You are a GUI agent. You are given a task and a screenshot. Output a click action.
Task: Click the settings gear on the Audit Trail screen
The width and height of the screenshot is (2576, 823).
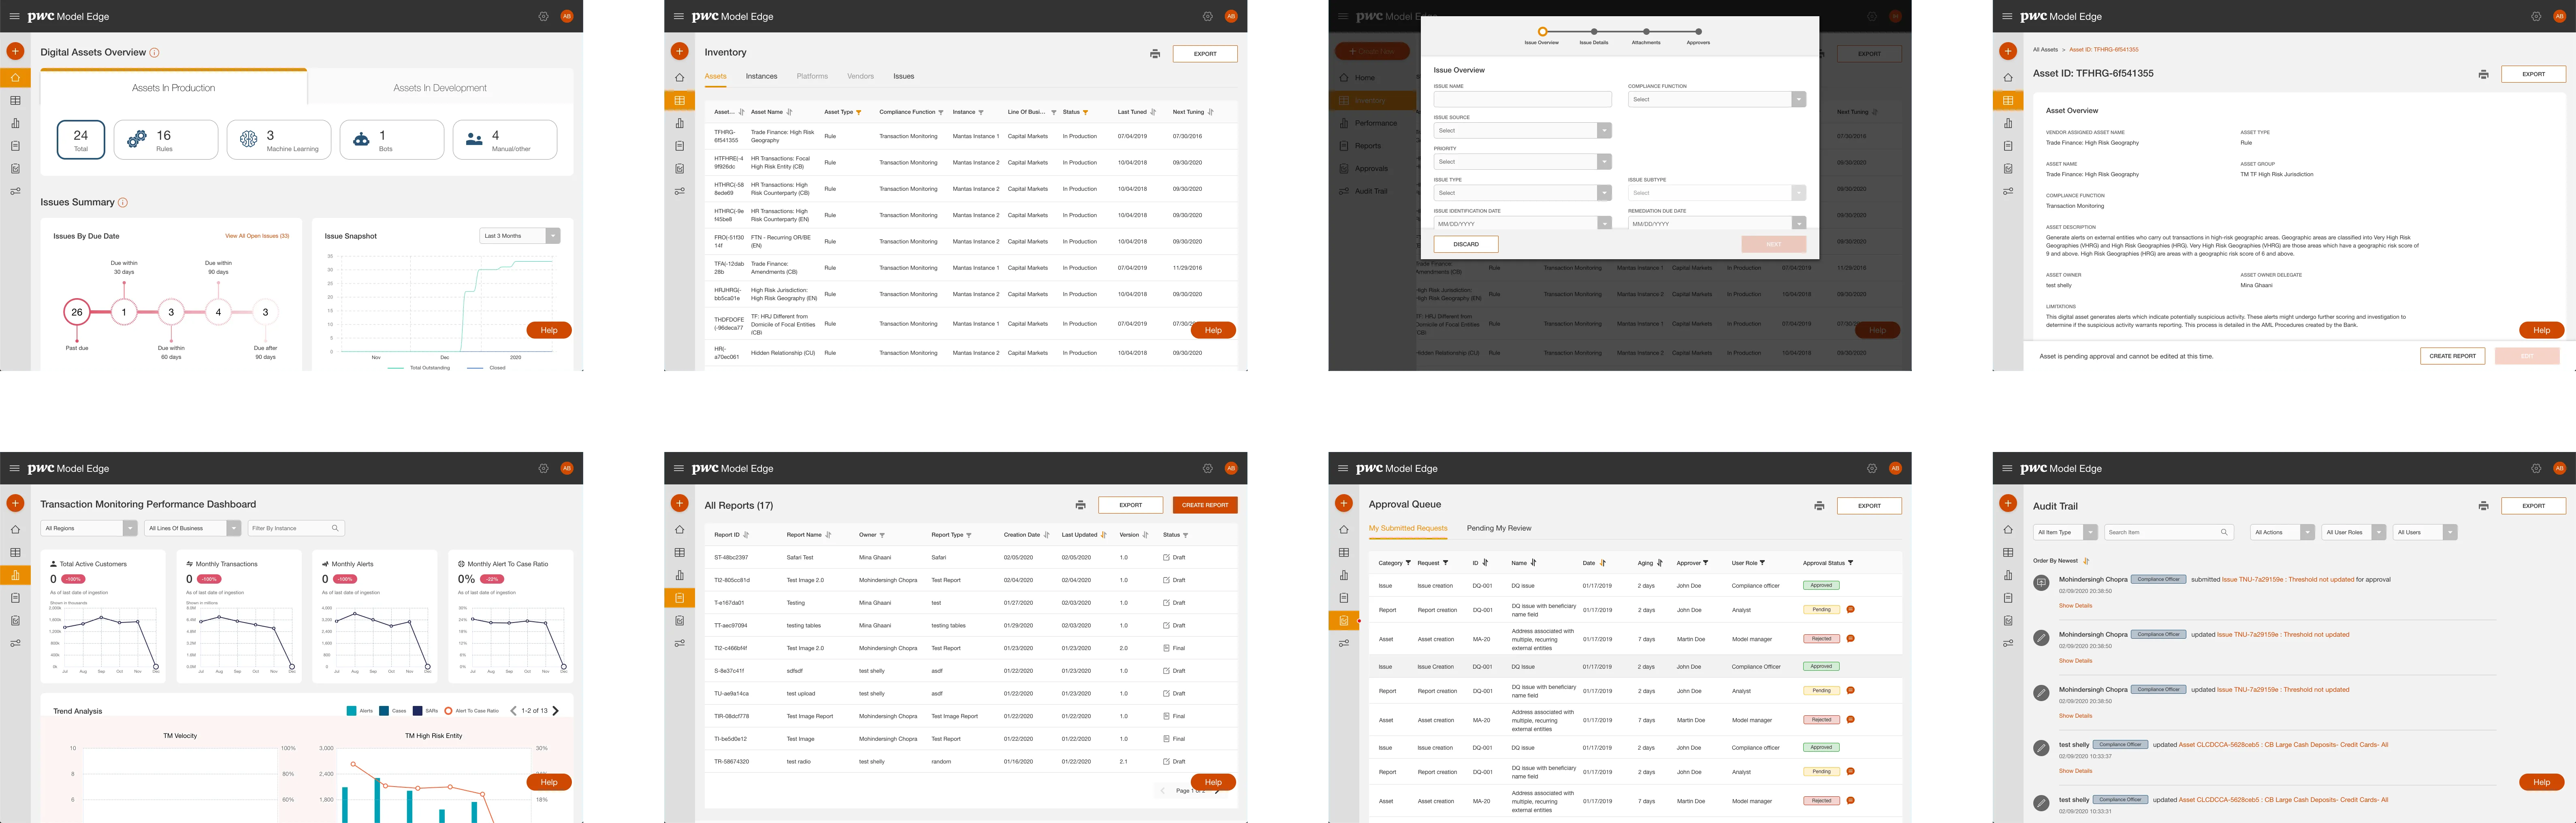(x=2535, y=468)
